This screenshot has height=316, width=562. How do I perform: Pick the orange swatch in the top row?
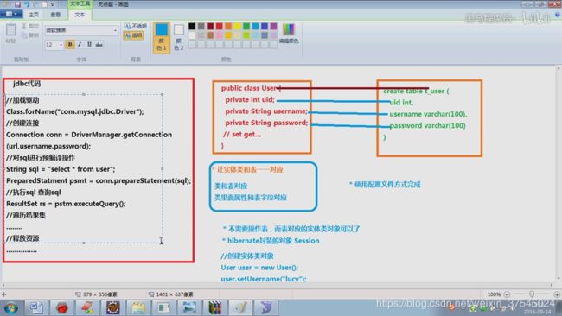point(228,26)
